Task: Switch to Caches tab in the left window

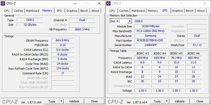Action: point(18,11)
